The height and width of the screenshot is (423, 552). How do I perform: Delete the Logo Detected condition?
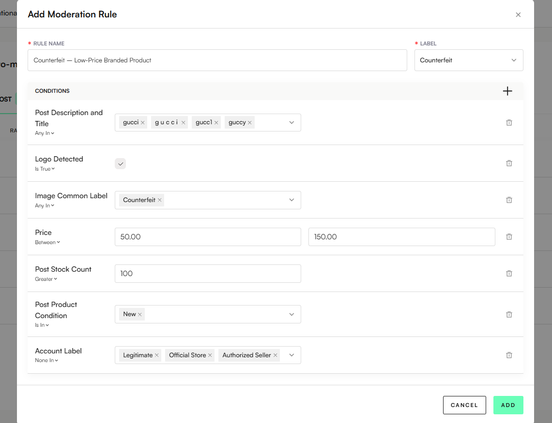tap(509, 163)
